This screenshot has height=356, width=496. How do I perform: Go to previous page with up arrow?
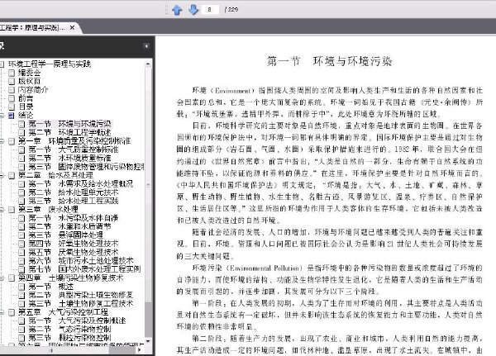(177, 10)
